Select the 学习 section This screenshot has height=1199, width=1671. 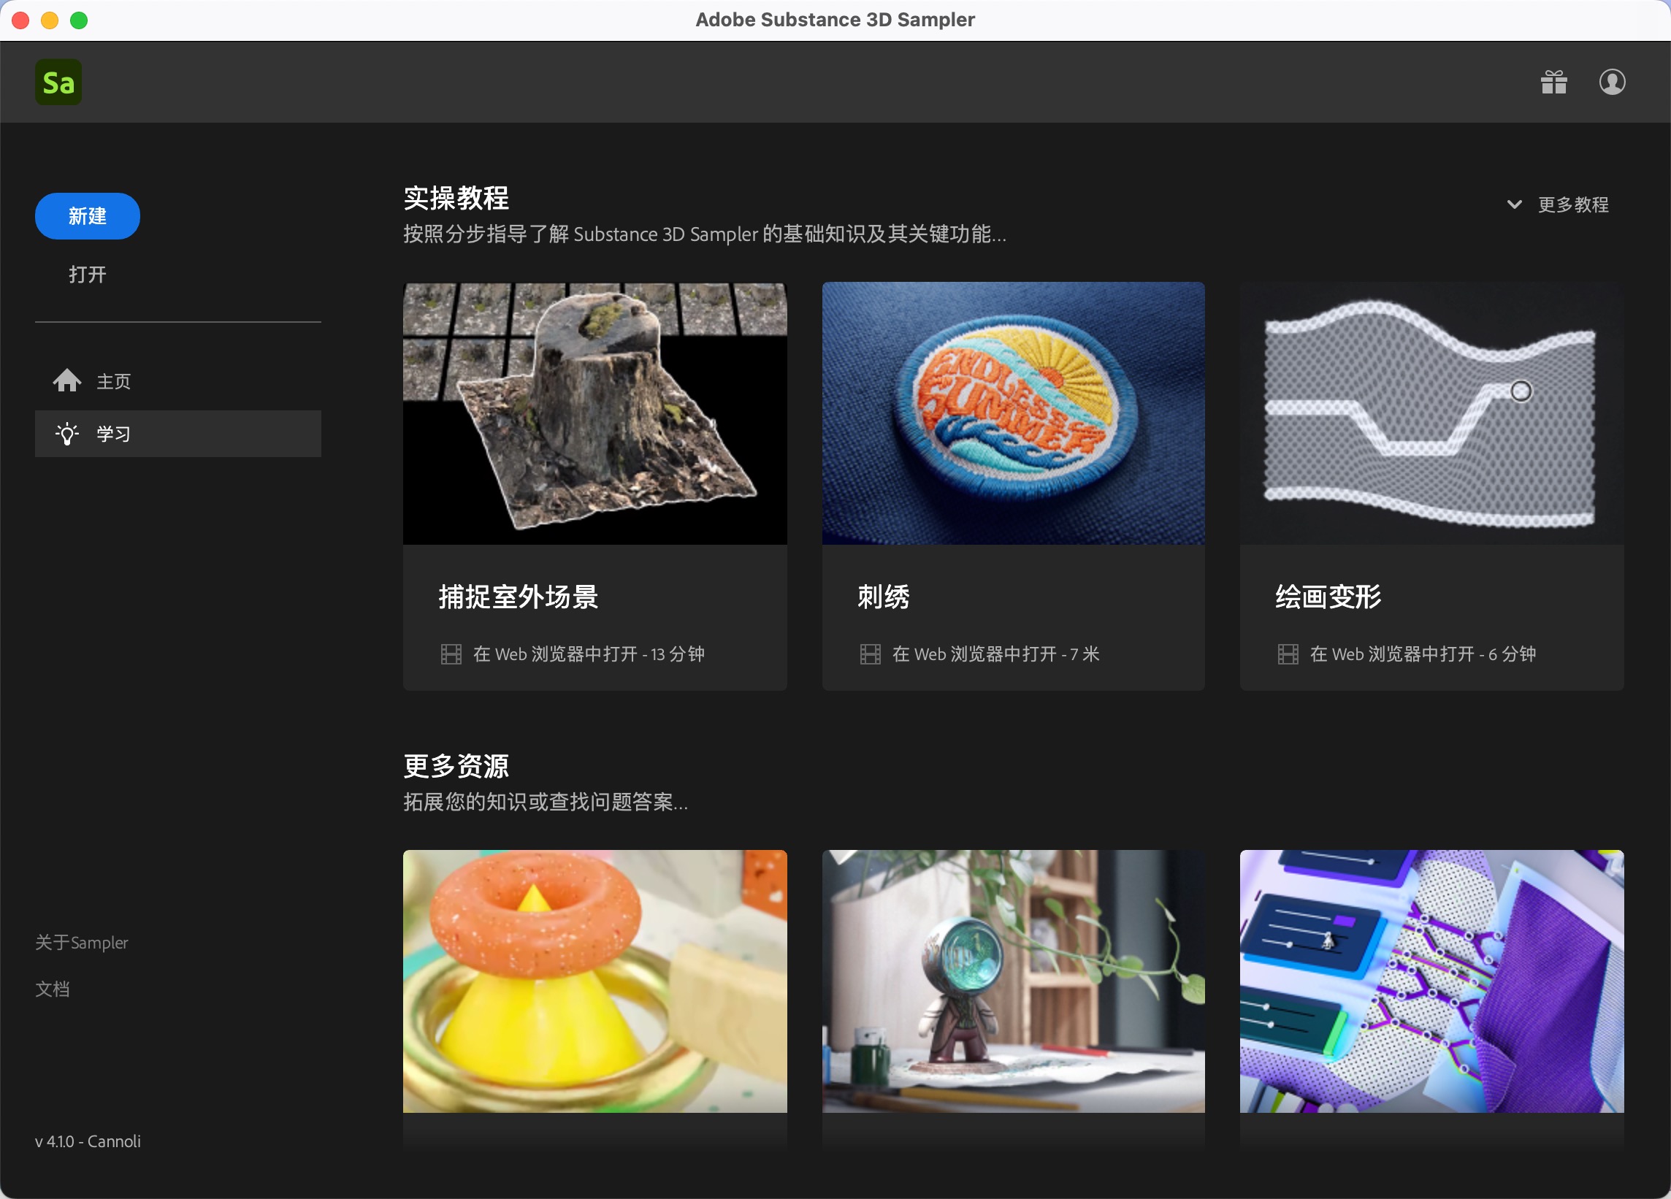click(x=177, y=434)
